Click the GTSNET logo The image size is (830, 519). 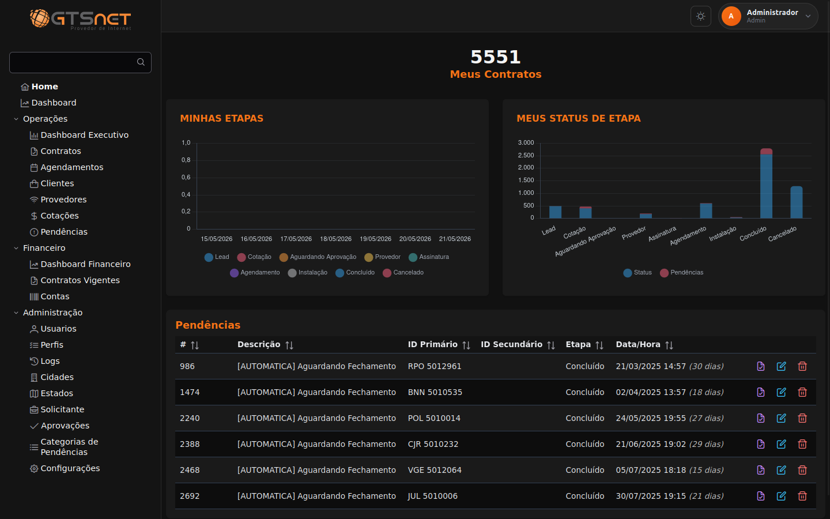click(80, 20)
